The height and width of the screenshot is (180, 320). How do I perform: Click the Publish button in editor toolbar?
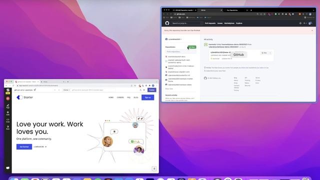pos(151,90)
